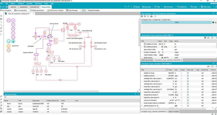
Task: Expand the Animations dropdown arrow
Action: coord(175,7)
